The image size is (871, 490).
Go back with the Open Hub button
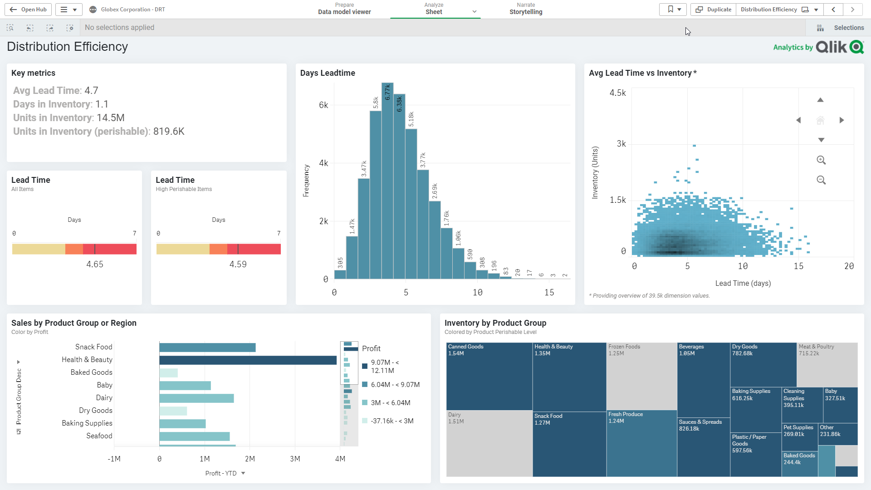[28, 10]
